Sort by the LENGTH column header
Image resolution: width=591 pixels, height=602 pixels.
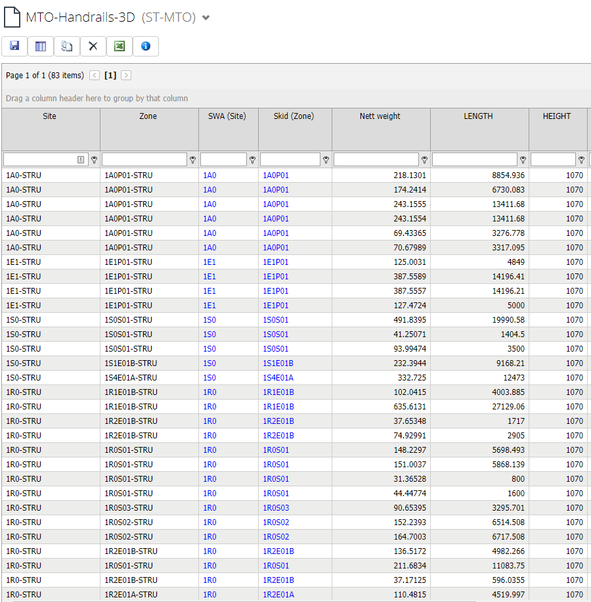pos(478,116)
